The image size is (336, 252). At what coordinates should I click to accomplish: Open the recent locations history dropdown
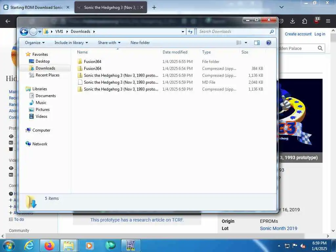(x=40, y=32)
